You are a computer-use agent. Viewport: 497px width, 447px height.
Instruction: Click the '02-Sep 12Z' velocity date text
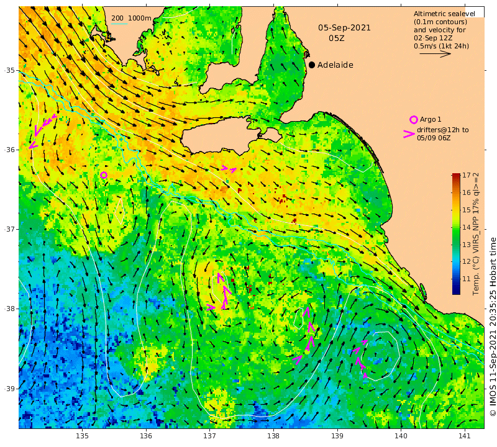pyautogui.click(x=432, y=38)
